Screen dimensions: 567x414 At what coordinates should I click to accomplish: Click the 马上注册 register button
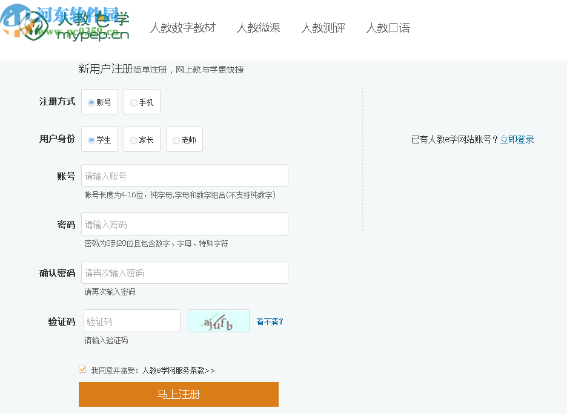pos(178,394)
